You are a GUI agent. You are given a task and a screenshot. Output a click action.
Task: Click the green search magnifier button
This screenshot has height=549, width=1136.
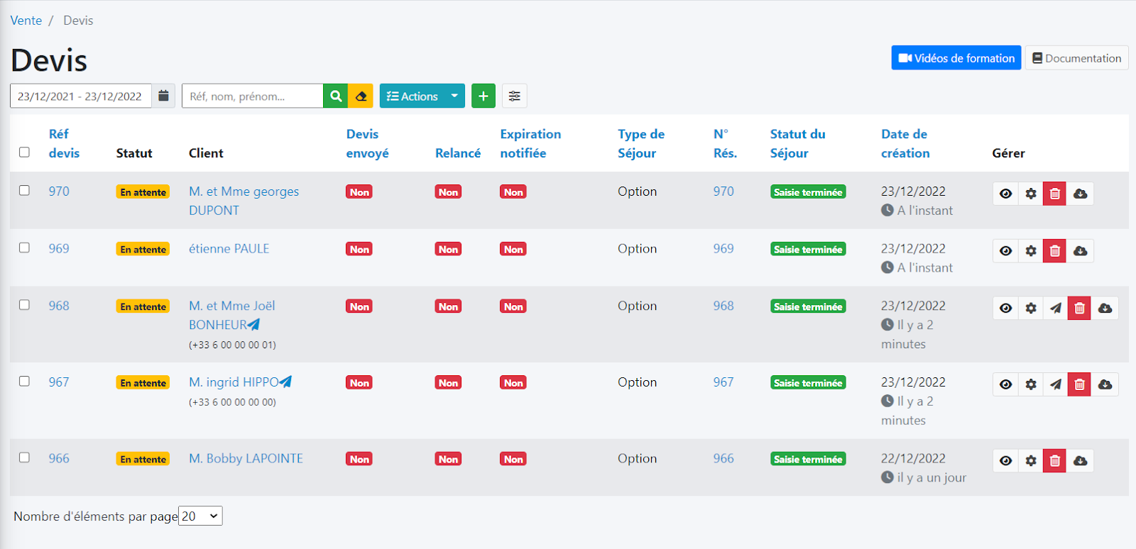click(336, 96)
